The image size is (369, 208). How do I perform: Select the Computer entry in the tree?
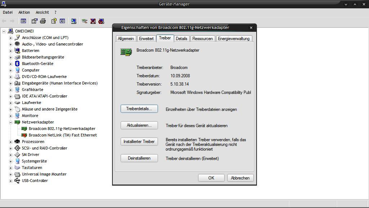click(x=31, y=70)
